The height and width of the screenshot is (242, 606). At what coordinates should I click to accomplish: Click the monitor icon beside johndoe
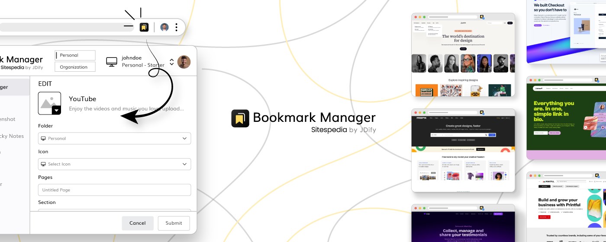tap(112, 62)
